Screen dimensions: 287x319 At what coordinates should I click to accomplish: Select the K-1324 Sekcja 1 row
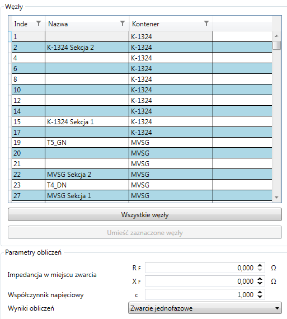[x=142, y=121]
